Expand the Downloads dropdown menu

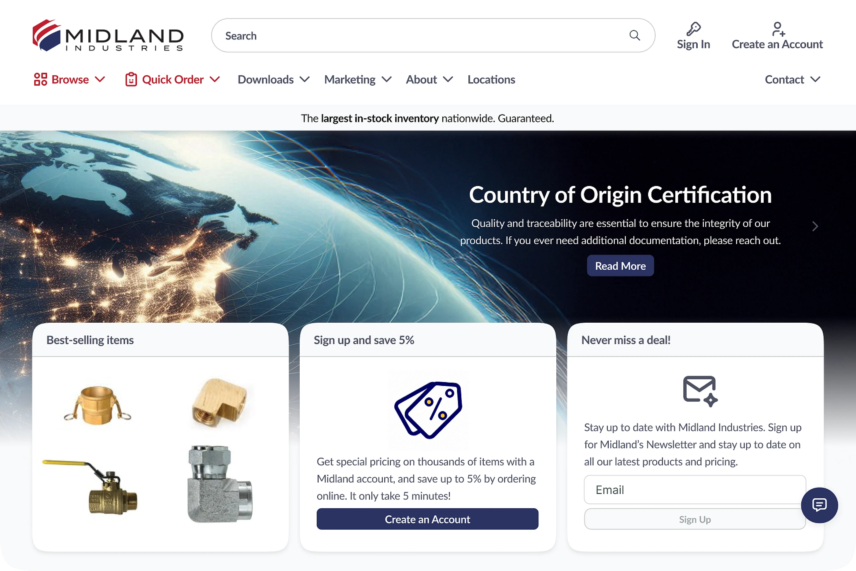pyautogui.click(x=273, y=80)
